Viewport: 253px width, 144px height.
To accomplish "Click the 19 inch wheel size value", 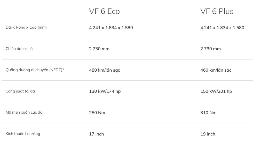I will pos(208,134).
